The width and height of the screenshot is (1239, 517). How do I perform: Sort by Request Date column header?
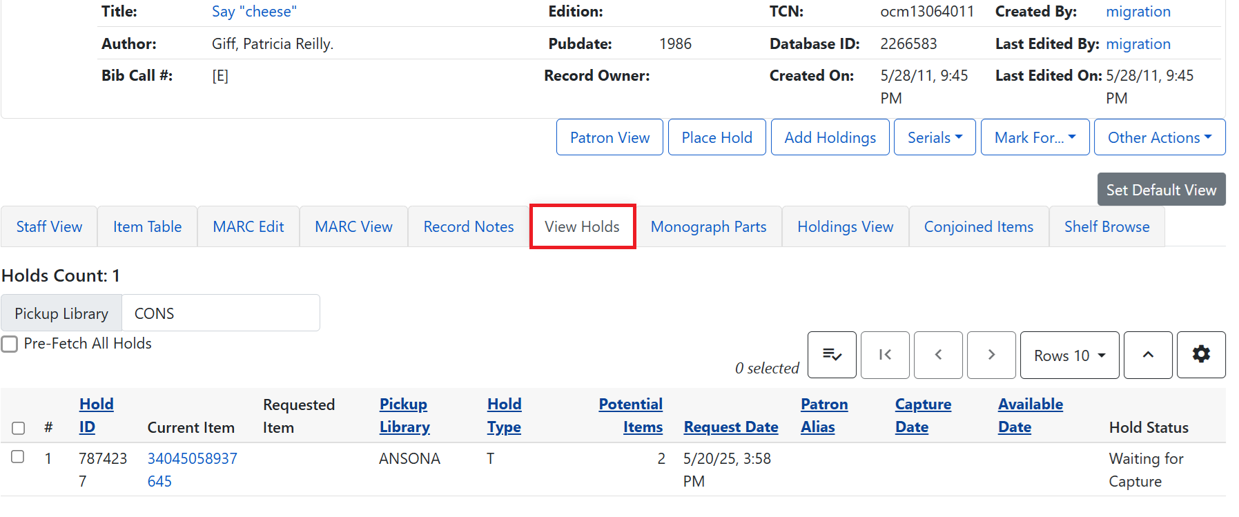(x=730, y=427)
